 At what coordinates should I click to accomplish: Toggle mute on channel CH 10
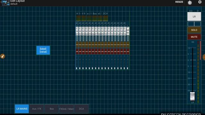click(106, 51)
